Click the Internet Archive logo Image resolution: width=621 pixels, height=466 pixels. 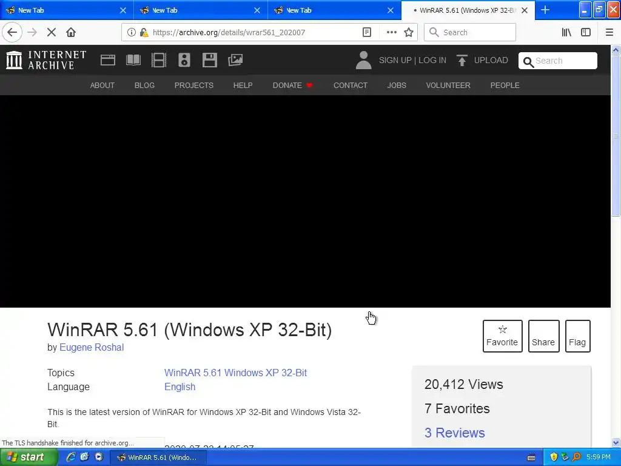point(46,60)
